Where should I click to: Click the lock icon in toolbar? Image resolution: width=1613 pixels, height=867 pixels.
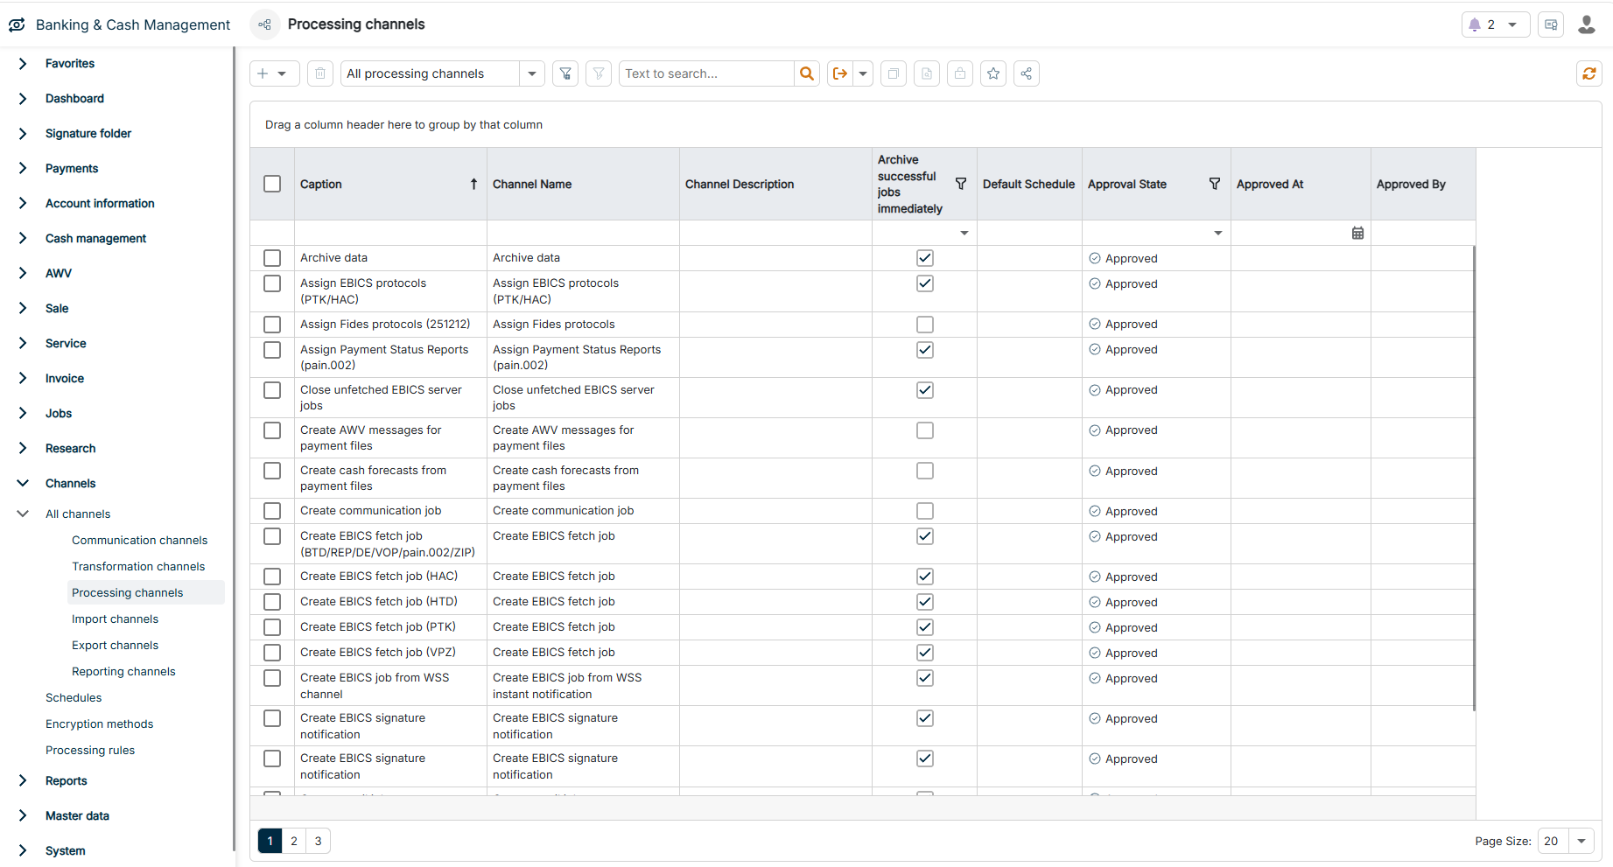coord(960,73)
